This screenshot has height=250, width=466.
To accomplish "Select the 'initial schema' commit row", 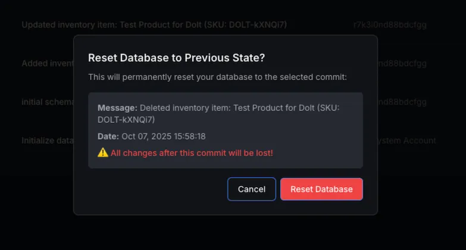I will click(x=46, y=102).
